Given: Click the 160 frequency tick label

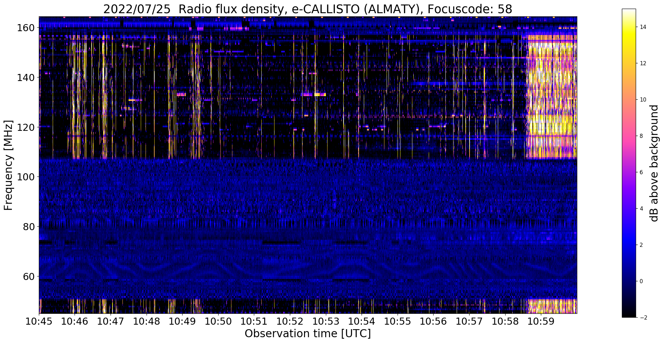Looking at the screenshot, I should [26, 28].
